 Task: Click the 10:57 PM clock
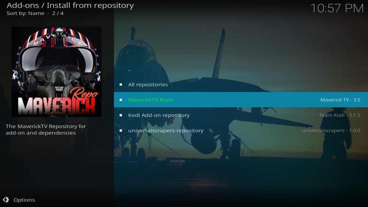(x=337, y=8)
